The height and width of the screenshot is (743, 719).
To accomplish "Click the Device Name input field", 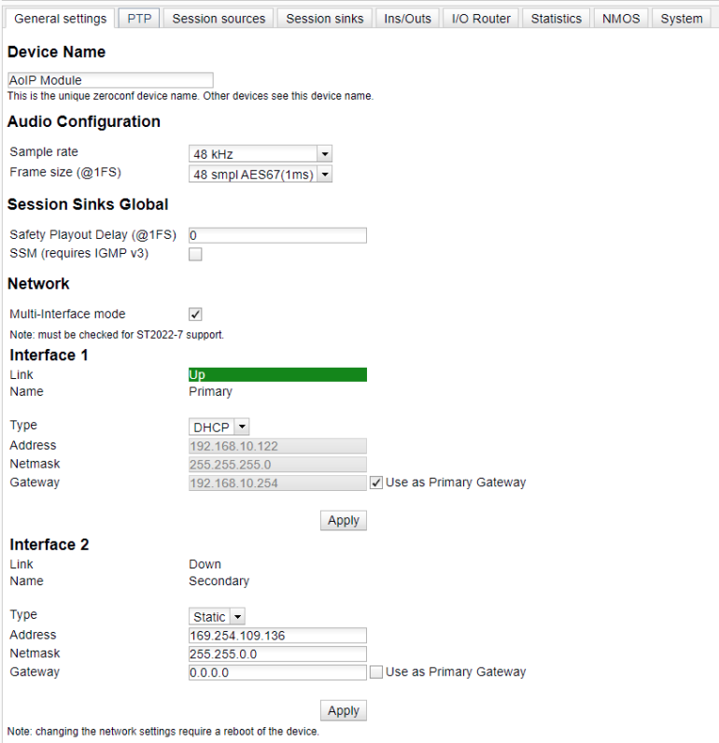I will click(x=110, y=79).
